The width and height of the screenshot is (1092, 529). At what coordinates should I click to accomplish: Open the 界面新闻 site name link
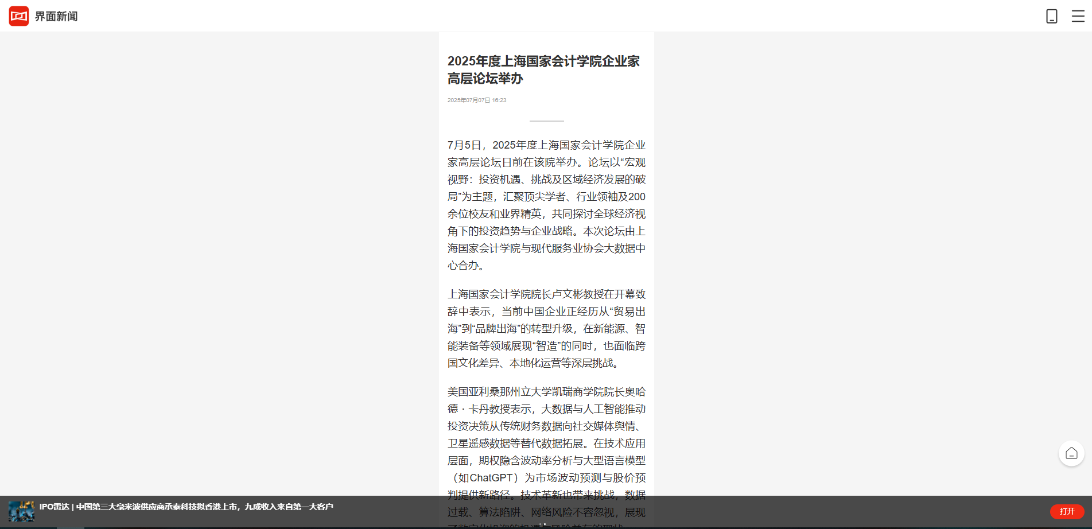coord(56,17)
